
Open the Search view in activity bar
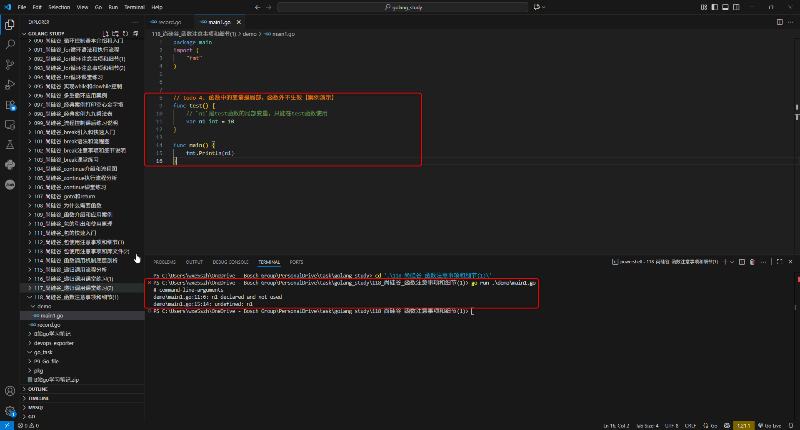pyautogui.click(x=10, y=45)
